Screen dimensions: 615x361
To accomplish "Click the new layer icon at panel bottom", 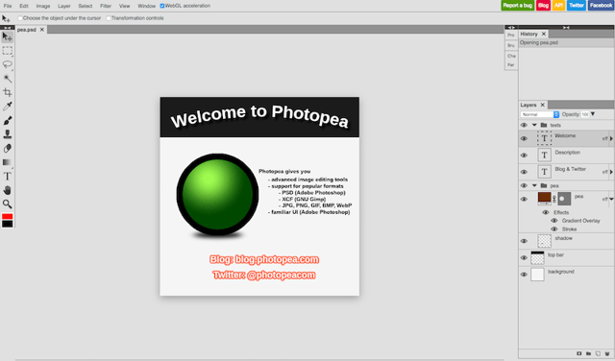I will [598, 353].
